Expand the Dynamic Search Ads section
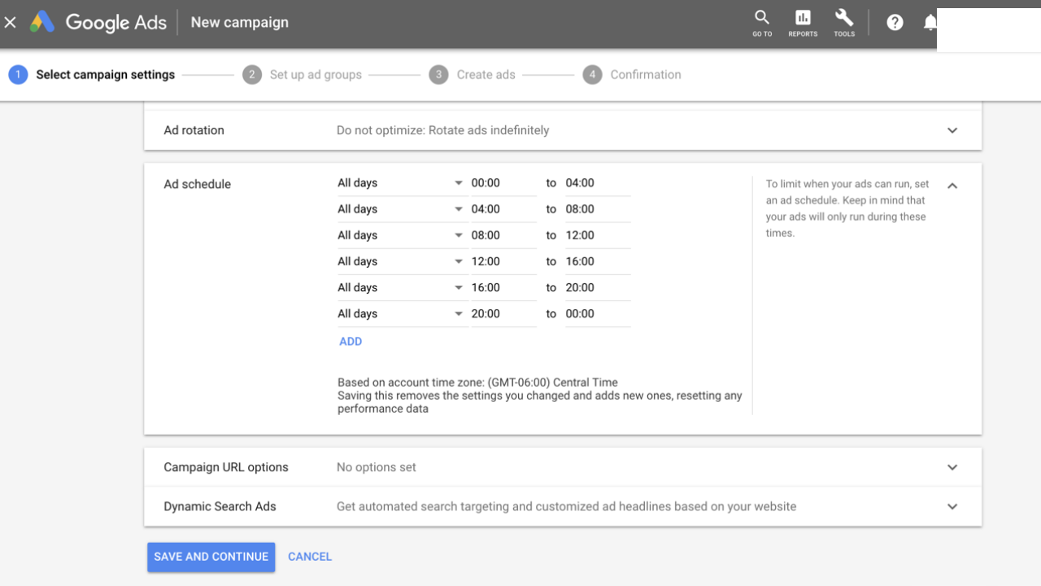 click(952, 506)
